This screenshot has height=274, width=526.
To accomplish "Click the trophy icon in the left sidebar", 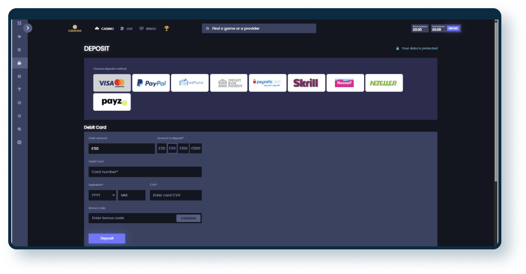I will point(20,89).
